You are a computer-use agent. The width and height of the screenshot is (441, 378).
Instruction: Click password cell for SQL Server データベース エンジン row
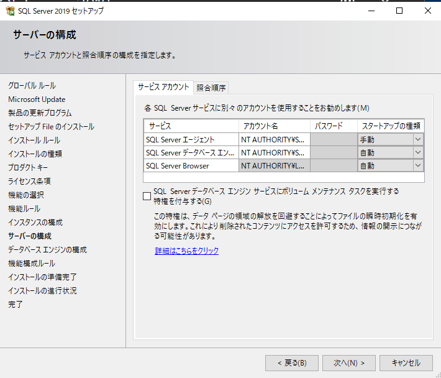tap(334, 153)
